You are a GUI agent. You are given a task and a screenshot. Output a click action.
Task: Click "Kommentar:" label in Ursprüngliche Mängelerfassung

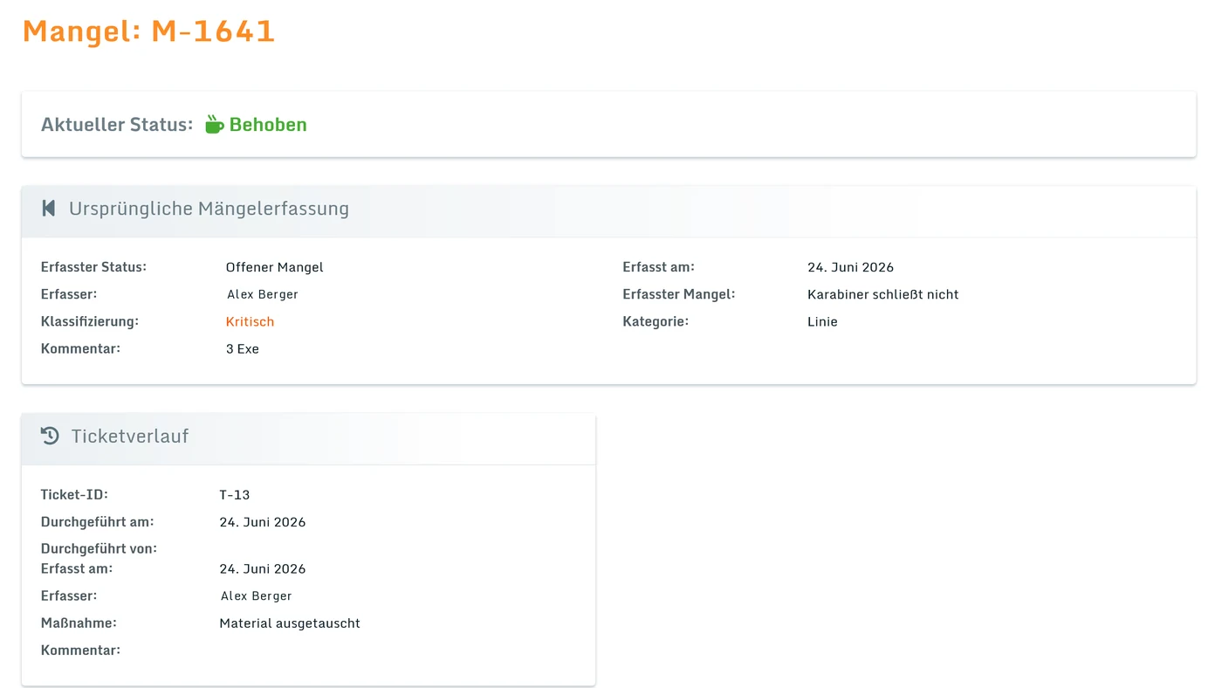pyautogui.click(x=80, y=348)
